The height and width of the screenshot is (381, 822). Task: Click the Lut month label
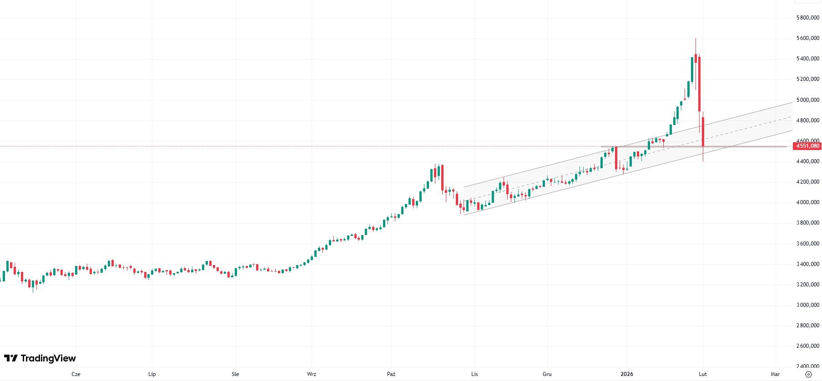click(x=703, y=374)
